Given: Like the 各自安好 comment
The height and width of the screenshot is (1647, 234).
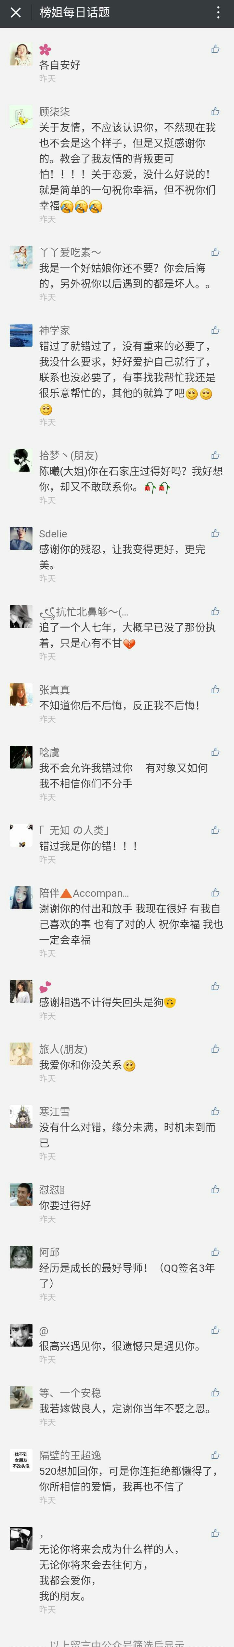Looking at the screenshot, I should (x=215, y=48).
